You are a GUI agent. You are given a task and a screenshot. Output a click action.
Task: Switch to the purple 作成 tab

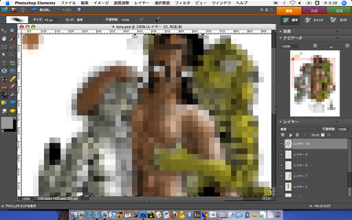coord(314,10)
